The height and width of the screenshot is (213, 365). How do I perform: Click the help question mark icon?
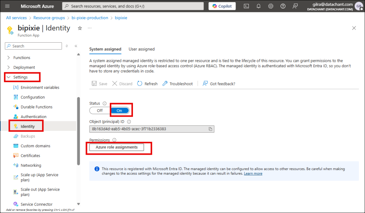point(283,6)
